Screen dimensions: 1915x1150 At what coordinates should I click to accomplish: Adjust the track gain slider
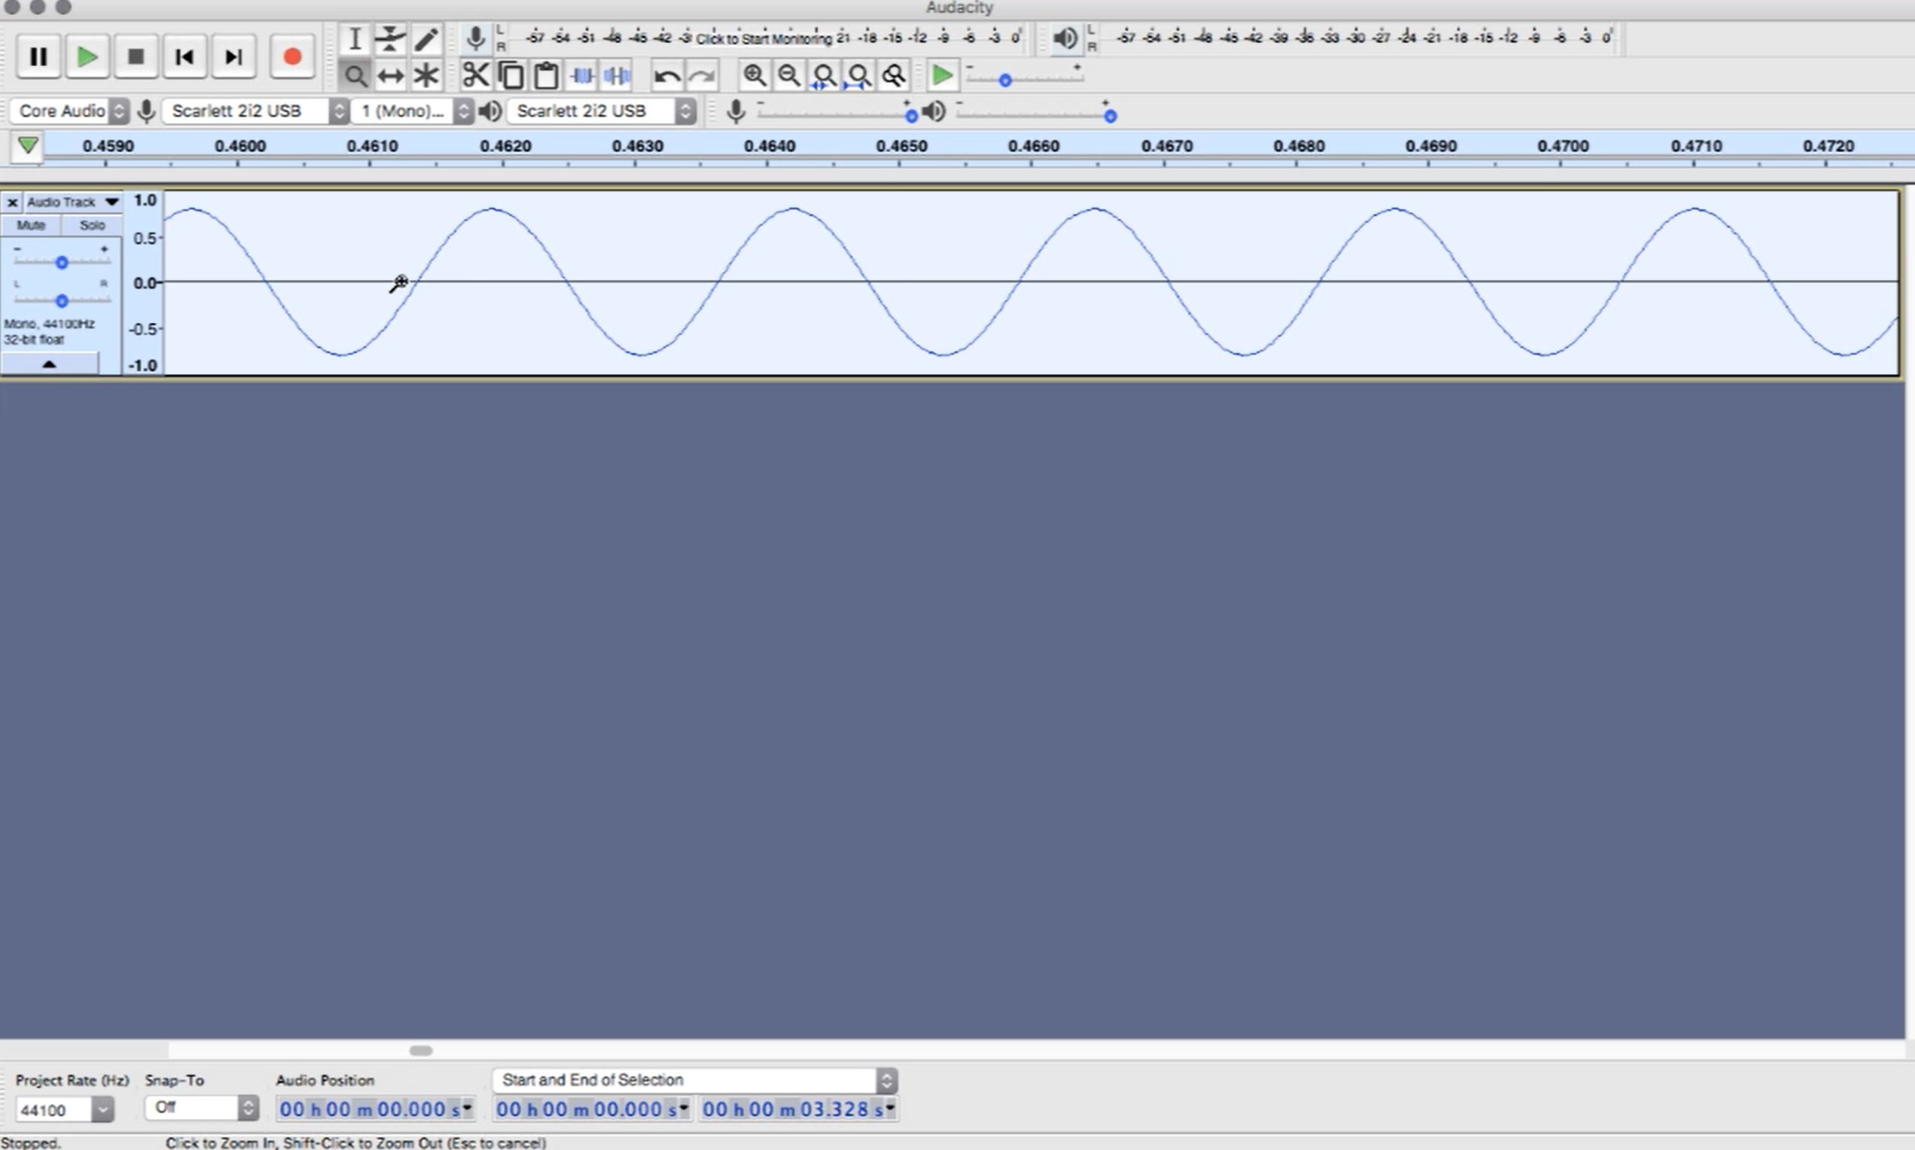click(62, 261)
